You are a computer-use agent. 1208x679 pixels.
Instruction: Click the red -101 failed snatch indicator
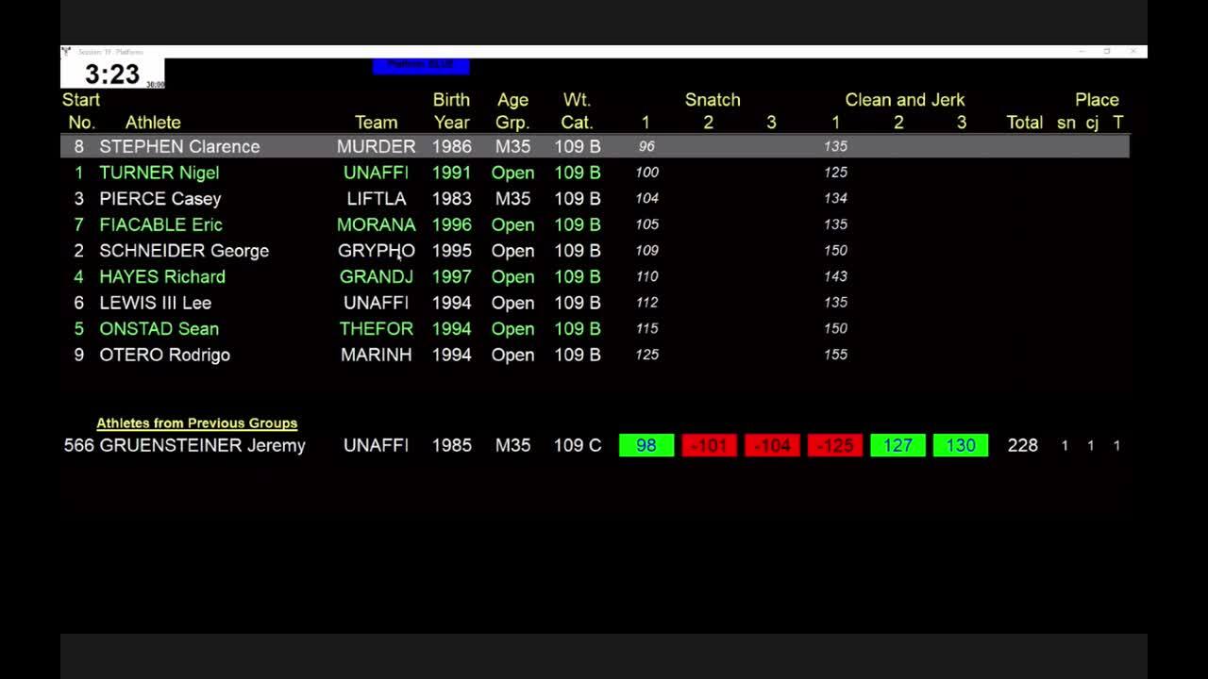pos(709,445)
